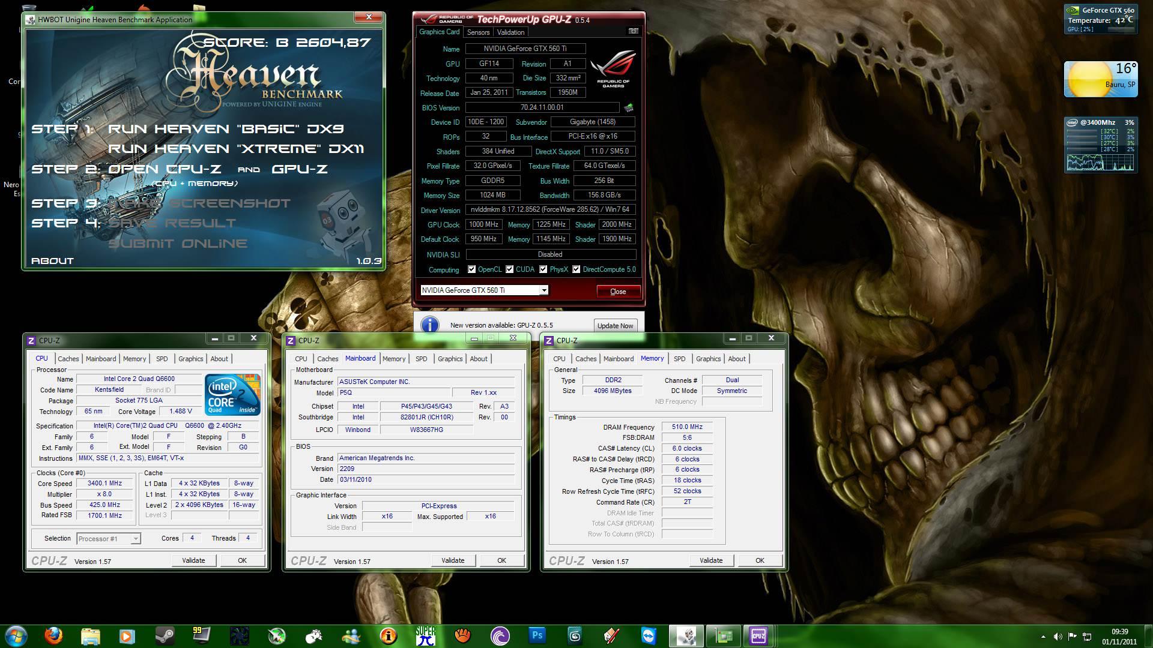Open About tab in first CPU-Z window
Screen dimensions: 1153x648
tap(219, 359)
